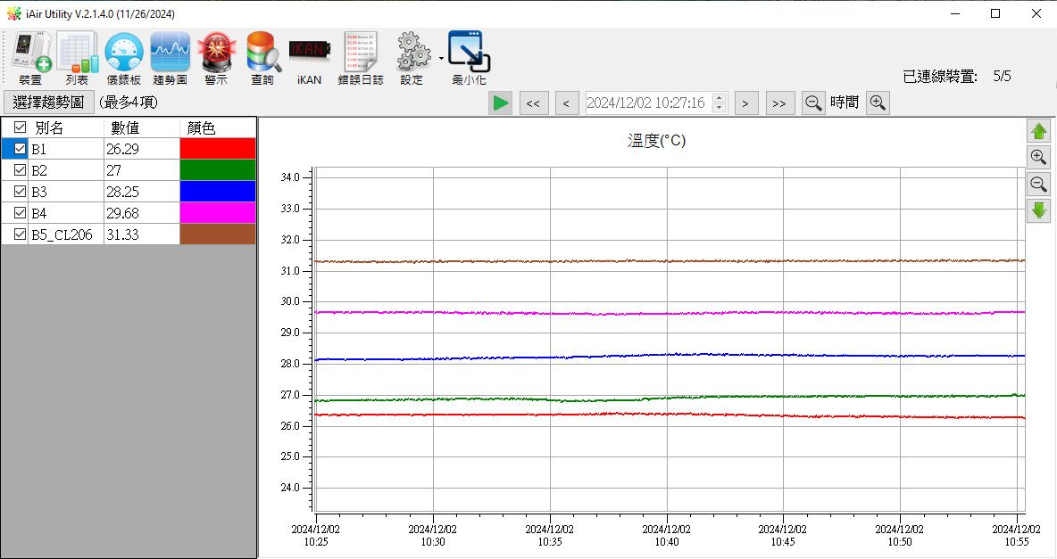The height and width of the screenshot is (559, 1057).
Task: Jump back with the << button
Action: [533, 103]
